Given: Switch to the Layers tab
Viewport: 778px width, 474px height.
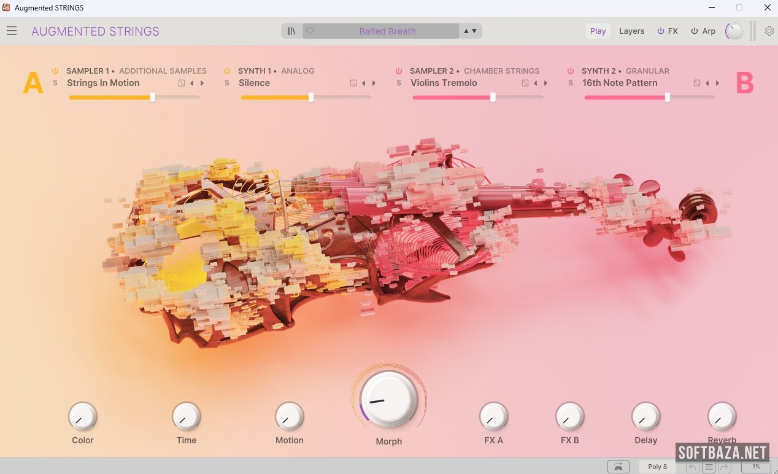Looking at the screenshot, I should 631,31.
